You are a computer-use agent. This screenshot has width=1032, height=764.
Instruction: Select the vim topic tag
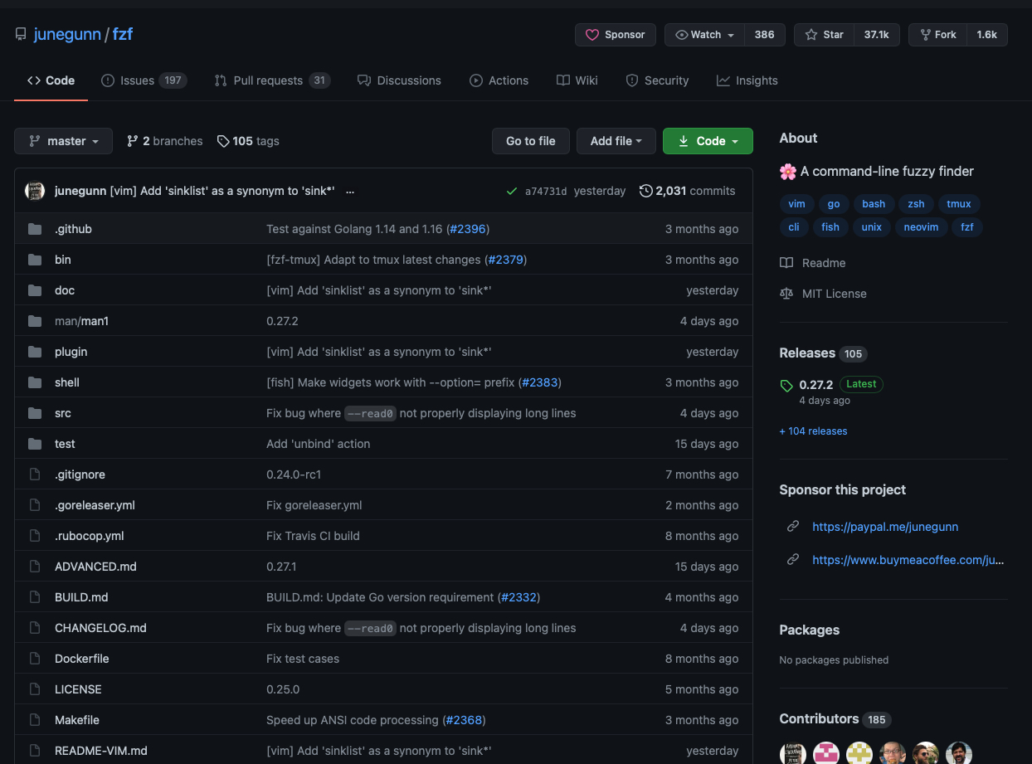tap(796, 204)
